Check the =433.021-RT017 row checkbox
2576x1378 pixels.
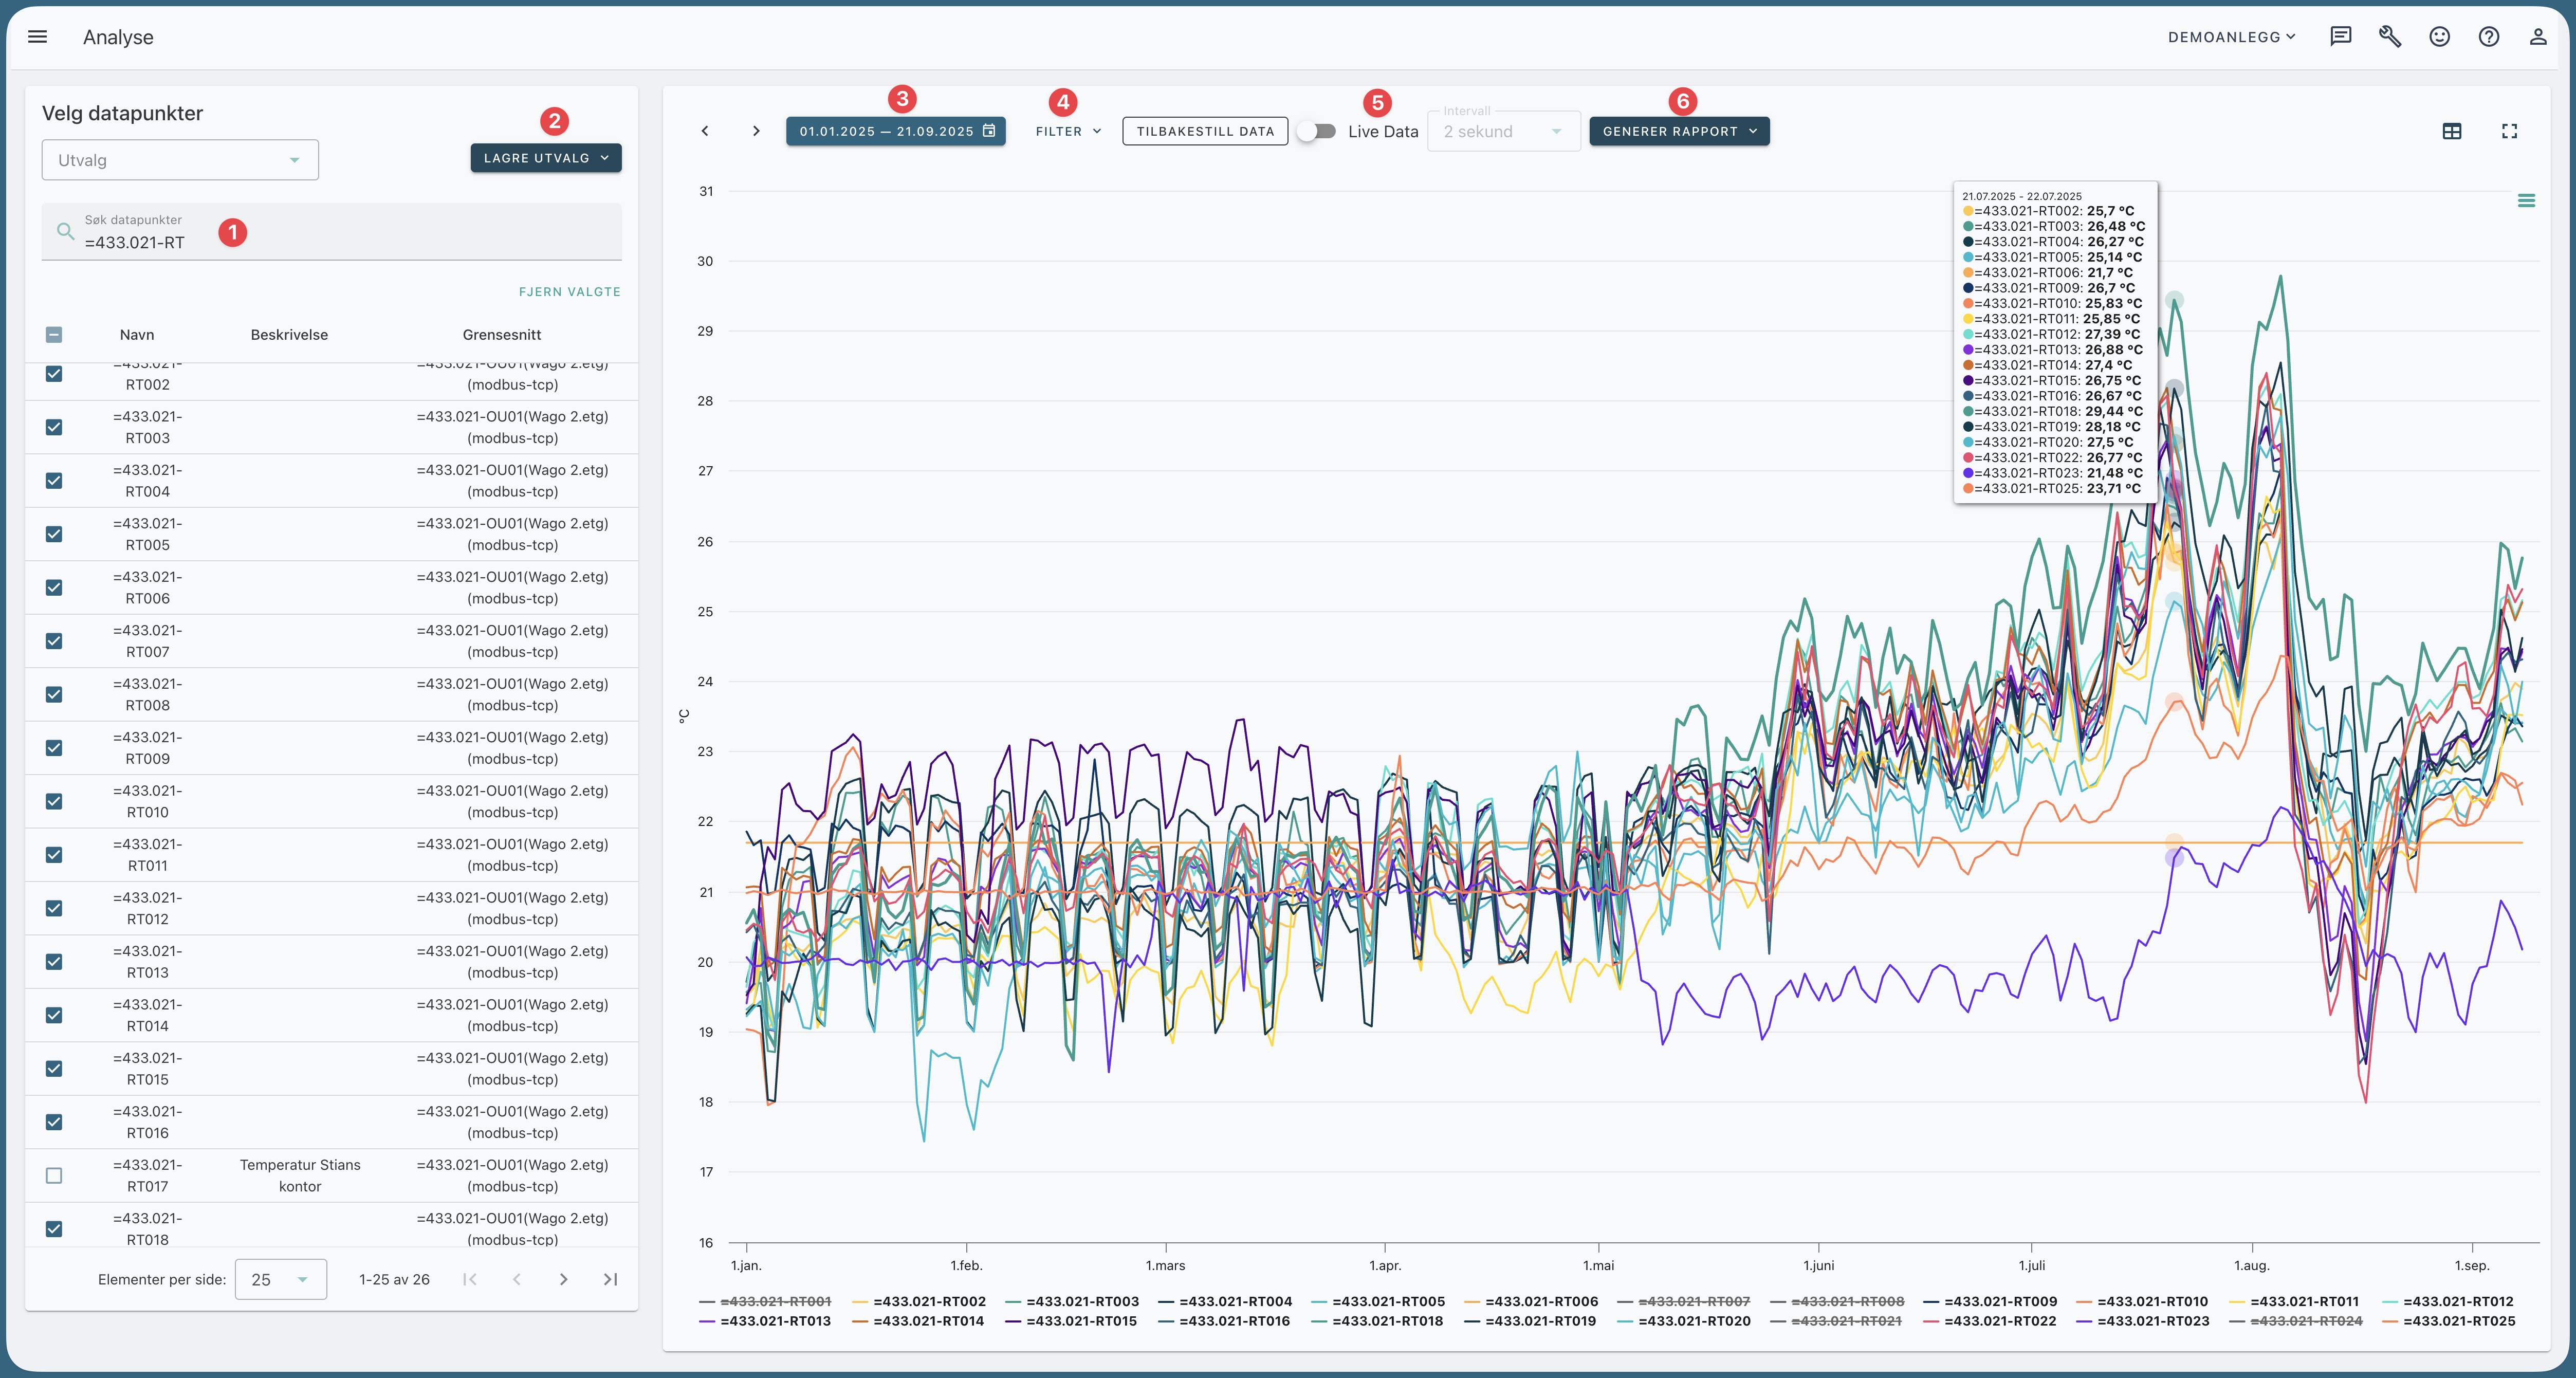click(54, 1175)
